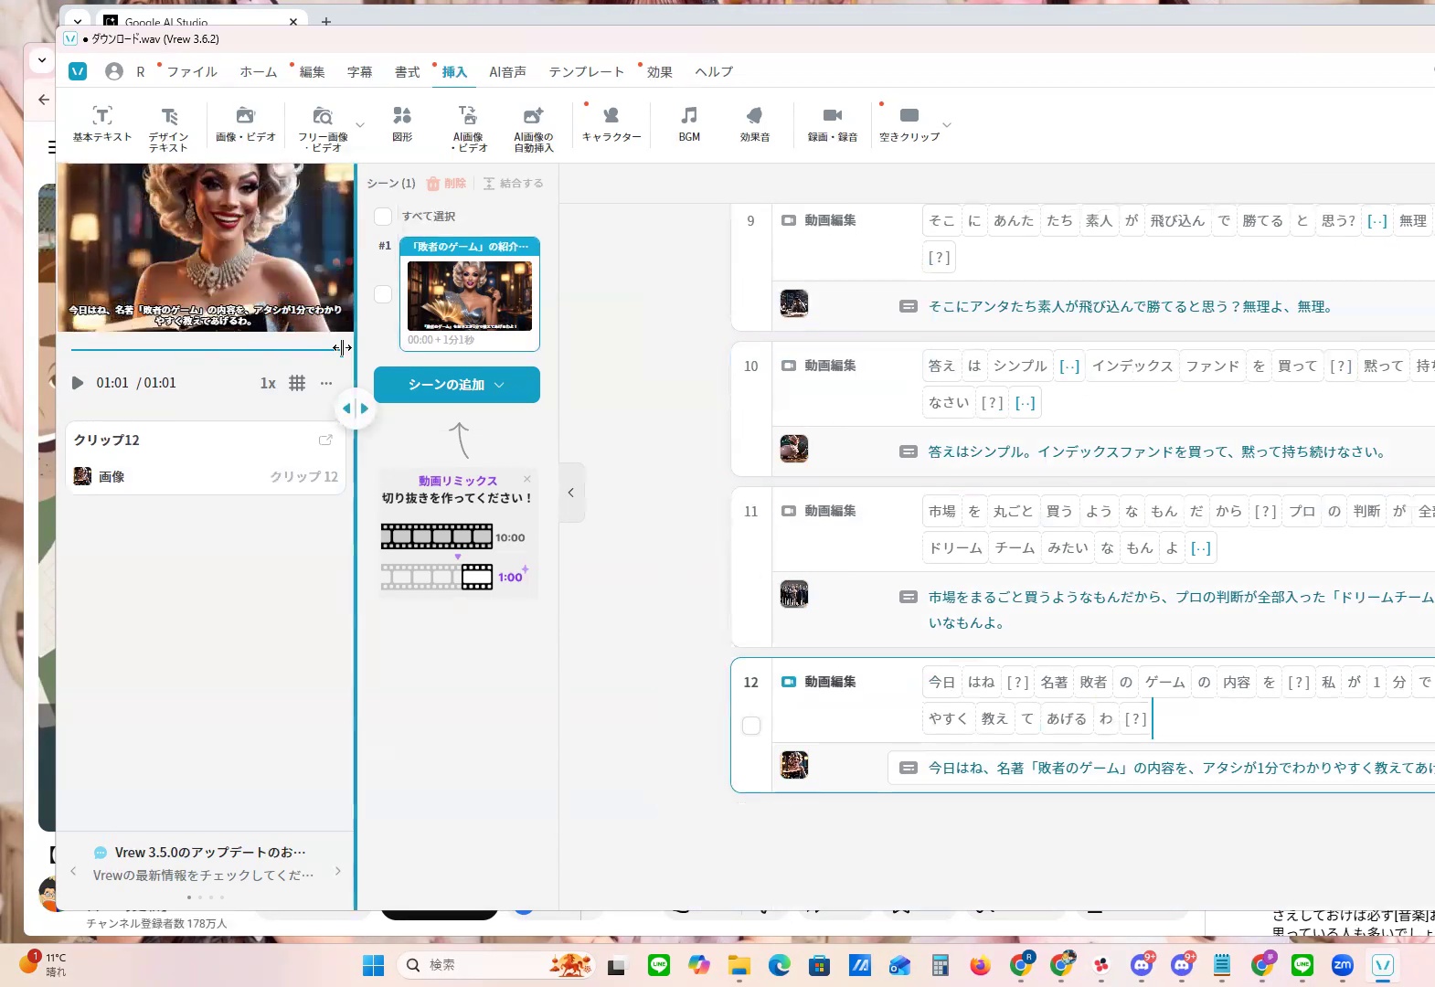Image resolution: width=1435 pixels, height=987 pixels.
Task: Open the Subtitles (字幕) tab
Action: tap(359, 71)
